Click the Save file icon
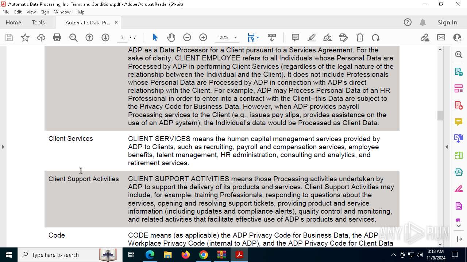 pos(9,37)
